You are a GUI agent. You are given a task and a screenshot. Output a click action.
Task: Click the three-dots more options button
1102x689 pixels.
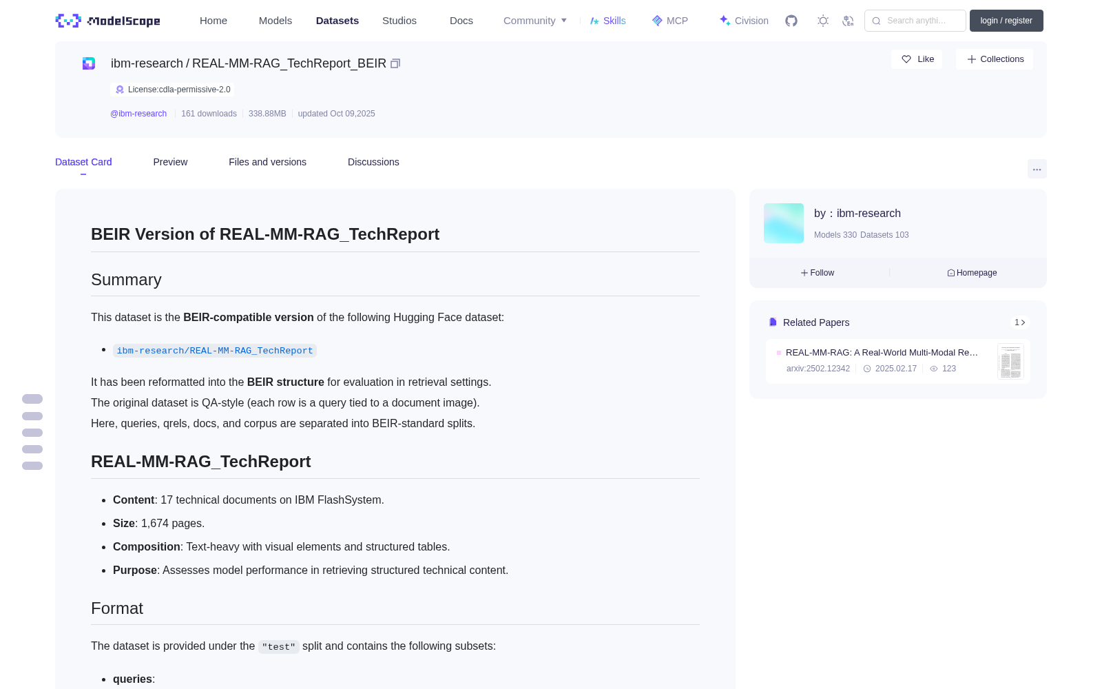tap(1037, 169)
